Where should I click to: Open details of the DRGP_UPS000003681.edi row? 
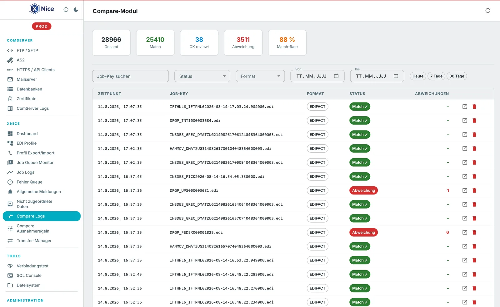tap(465, 190)
